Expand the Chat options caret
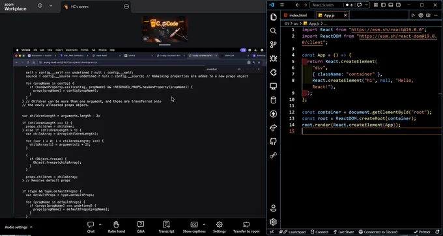The width and height of the screenshot is (443, 236). pyautogui.click(x=100, y=224)
